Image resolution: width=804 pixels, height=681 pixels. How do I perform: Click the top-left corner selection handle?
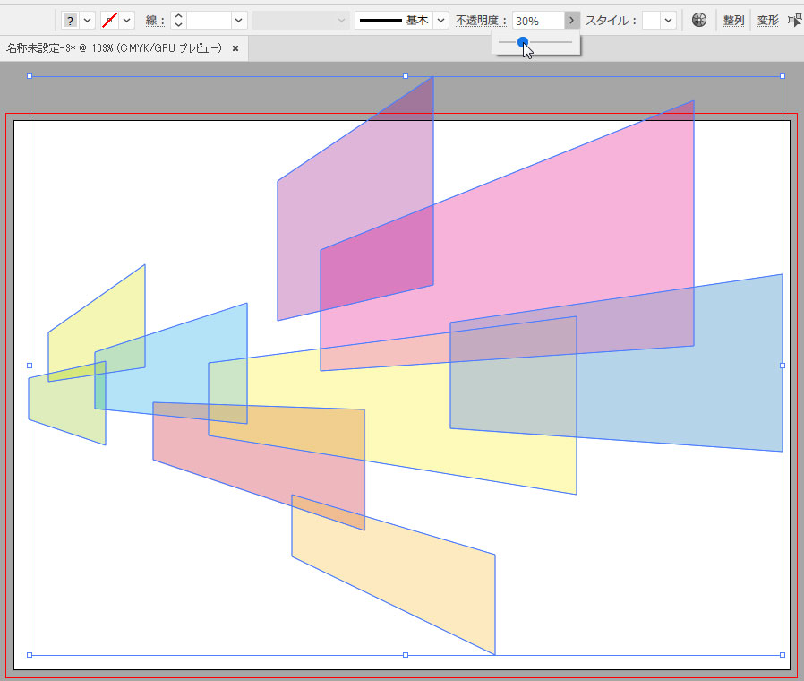coord(30,76)
